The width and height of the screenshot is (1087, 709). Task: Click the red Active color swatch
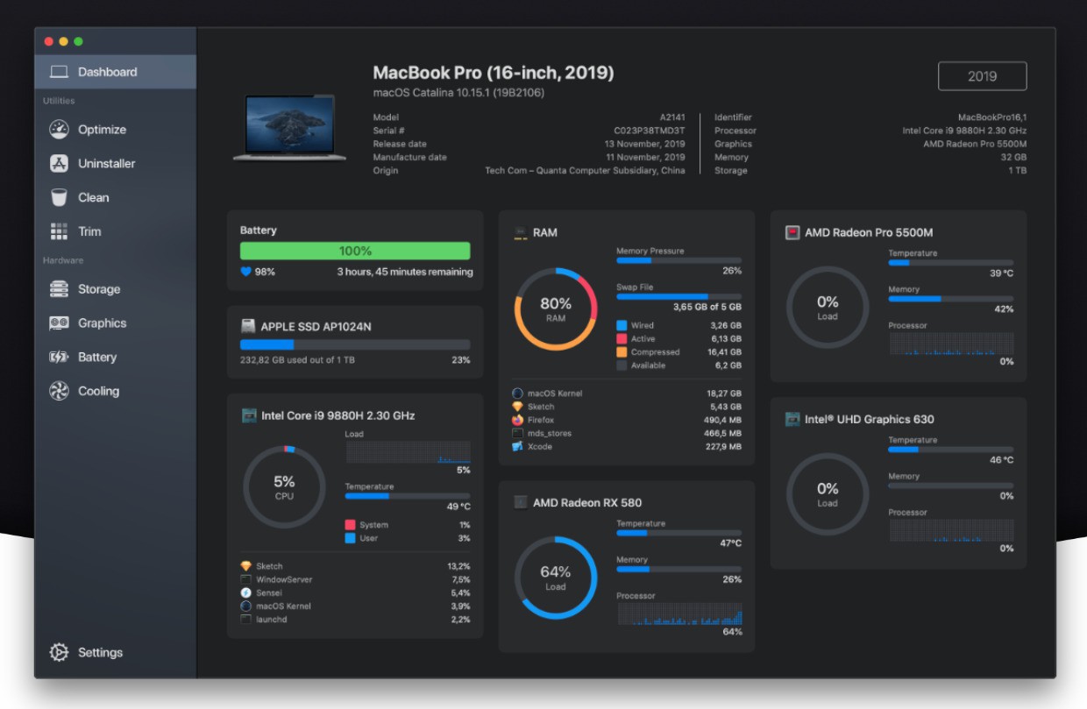[x=622, y=338]
